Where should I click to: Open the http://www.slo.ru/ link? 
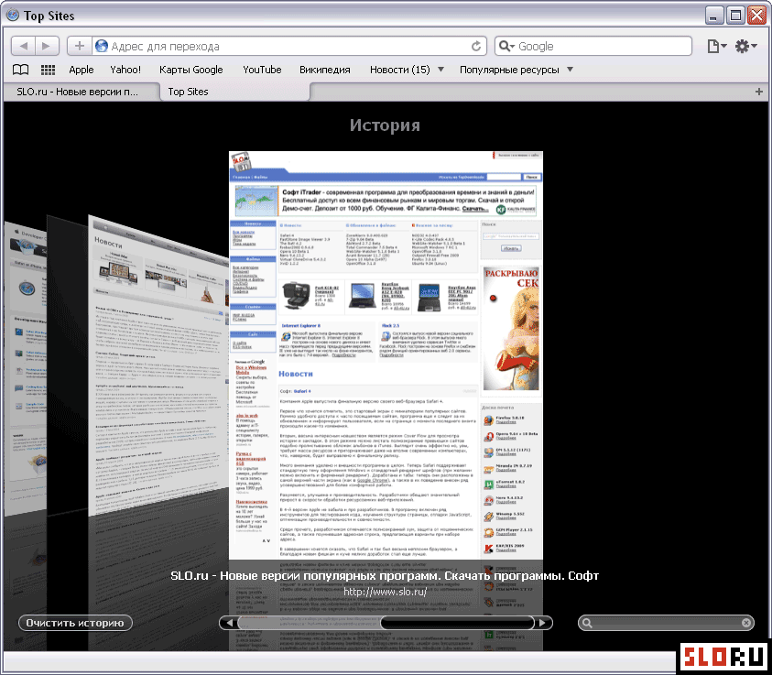click(385, 592)
